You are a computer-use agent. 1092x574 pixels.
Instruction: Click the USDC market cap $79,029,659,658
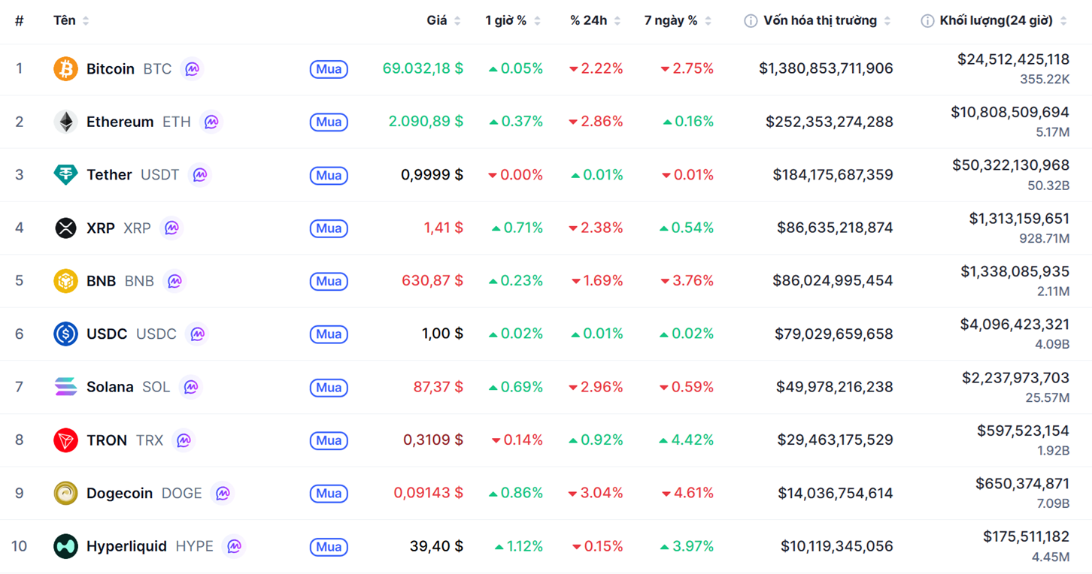pos(834,334)
